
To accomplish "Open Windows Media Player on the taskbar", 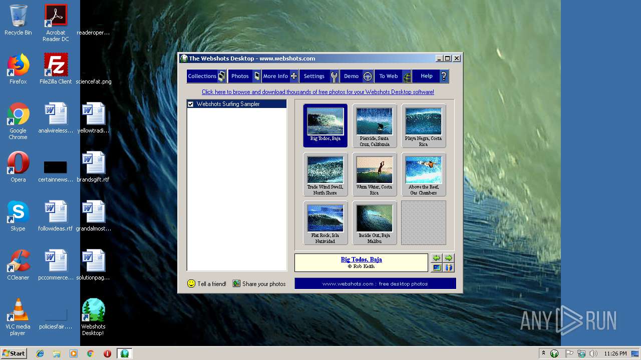I will pos(74,353).
